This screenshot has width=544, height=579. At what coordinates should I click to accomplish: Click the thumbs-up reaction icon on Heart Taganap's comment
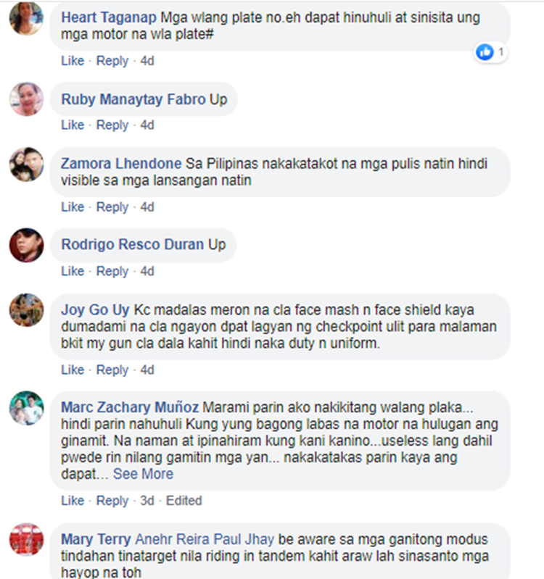coord(485,52)
